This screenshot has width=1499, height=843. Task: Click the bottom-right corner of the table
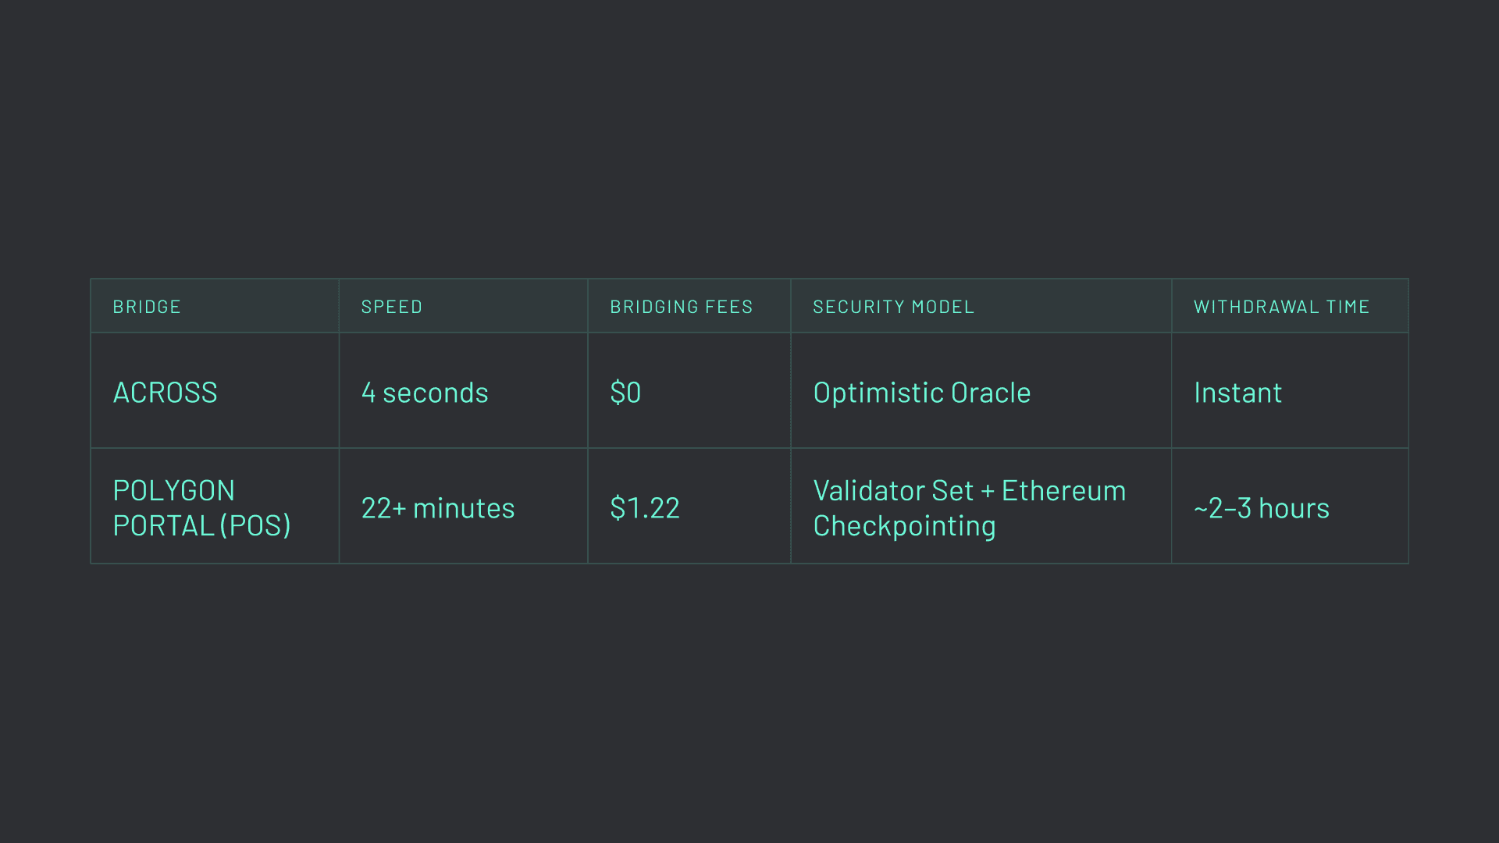point(1408,561)
